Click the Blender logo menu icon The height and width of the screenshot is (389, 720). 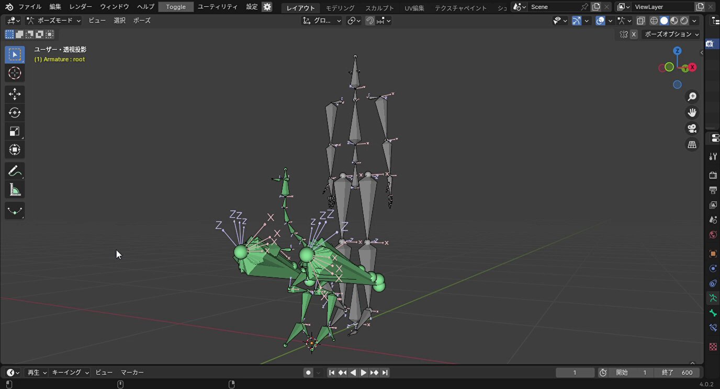(x=9, y=7)
